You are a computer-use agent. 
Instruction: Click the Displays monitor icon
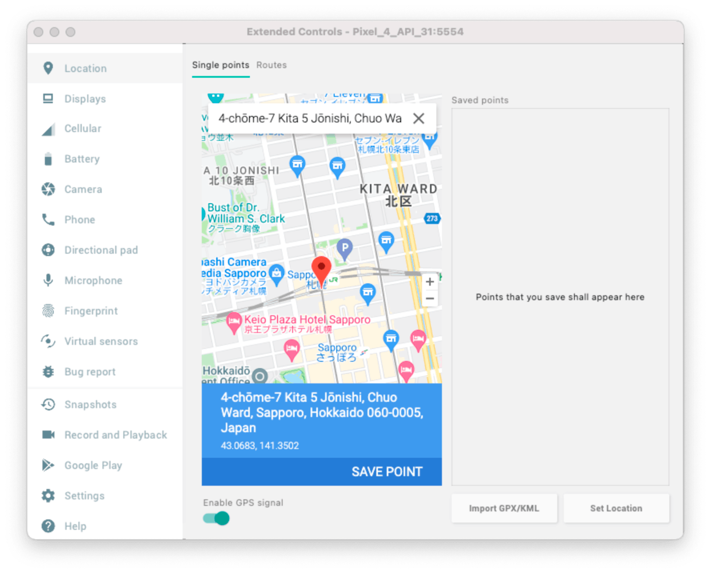point(48,99)
